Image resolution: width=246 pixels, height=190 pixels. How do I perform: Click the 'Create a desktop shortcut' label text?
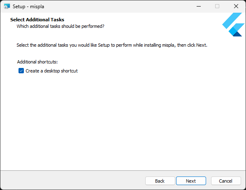pyautogui.click(x=51, y=71)
